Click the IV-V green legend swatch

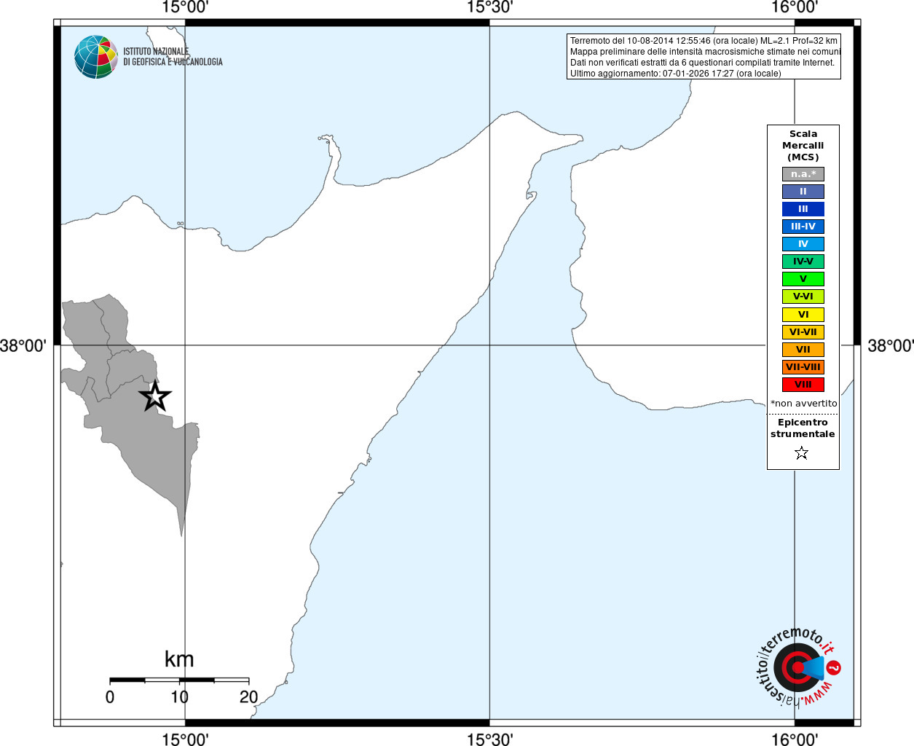click(x=803, y=262)
